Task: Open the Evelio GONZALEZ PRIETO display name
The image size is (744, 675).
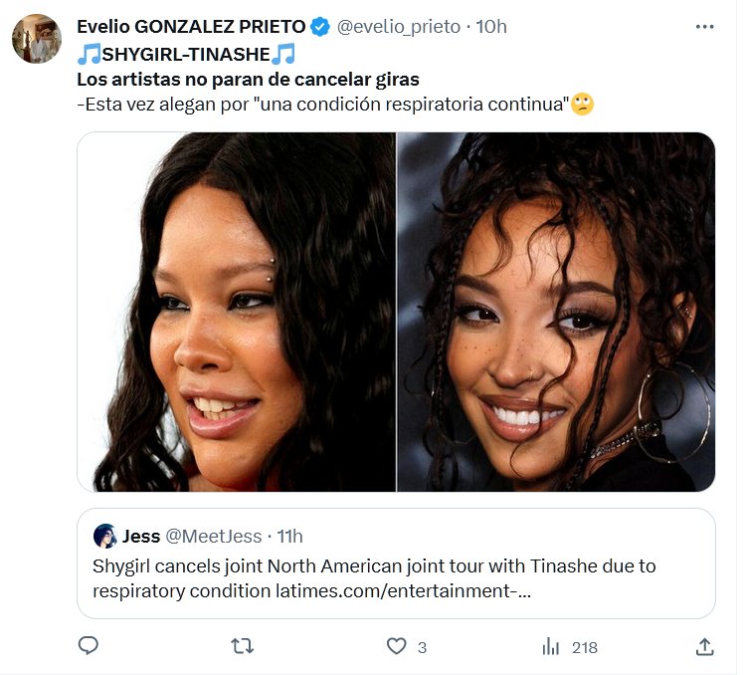Action: click(191, 27)
